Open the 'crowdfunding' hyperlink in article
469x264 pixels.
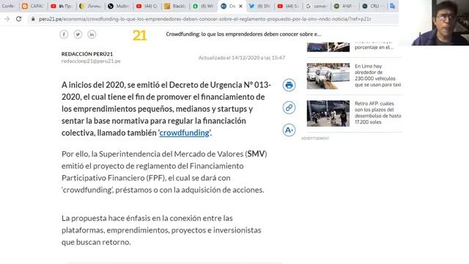coord(184,133)
